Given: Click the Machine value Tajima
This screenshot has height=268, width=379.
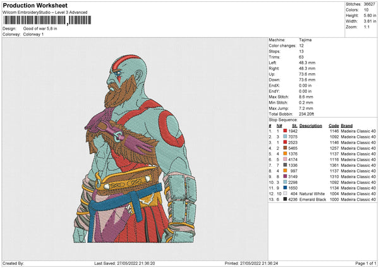Looking at the screenshot, I should pyautogui.click(x=305, y=40).
